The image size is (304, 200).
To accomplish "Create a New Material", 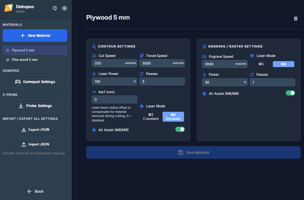I will [35, 36].
